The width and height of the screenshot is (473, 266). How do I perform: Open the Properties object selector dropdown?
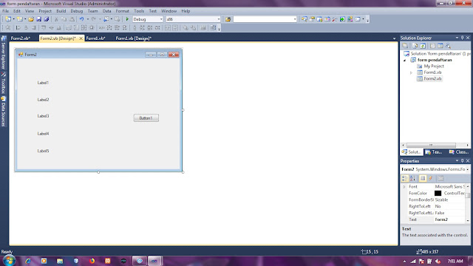click(468, 169)
